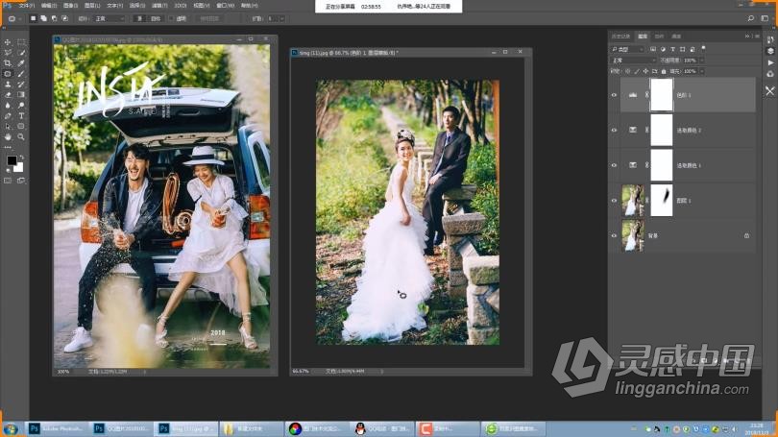778x437 pixels.
Task: Select the Path Selection tool
Action: (x=8, y=126)
